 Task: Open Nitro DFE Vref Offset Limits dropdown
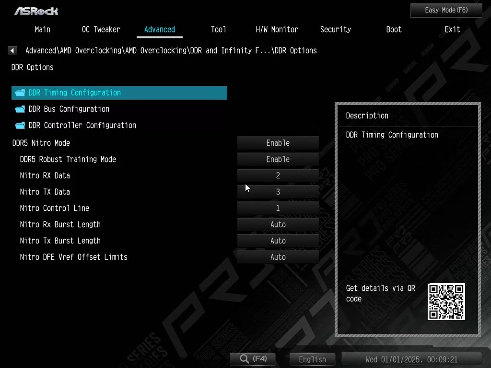point(278,257)
